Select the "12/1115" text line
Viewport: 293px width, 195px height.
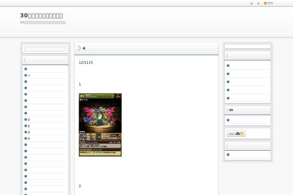click(x=86, y=62)
